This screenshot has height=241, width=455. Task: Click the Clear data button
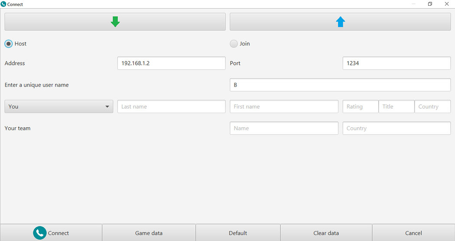point(326,233)
